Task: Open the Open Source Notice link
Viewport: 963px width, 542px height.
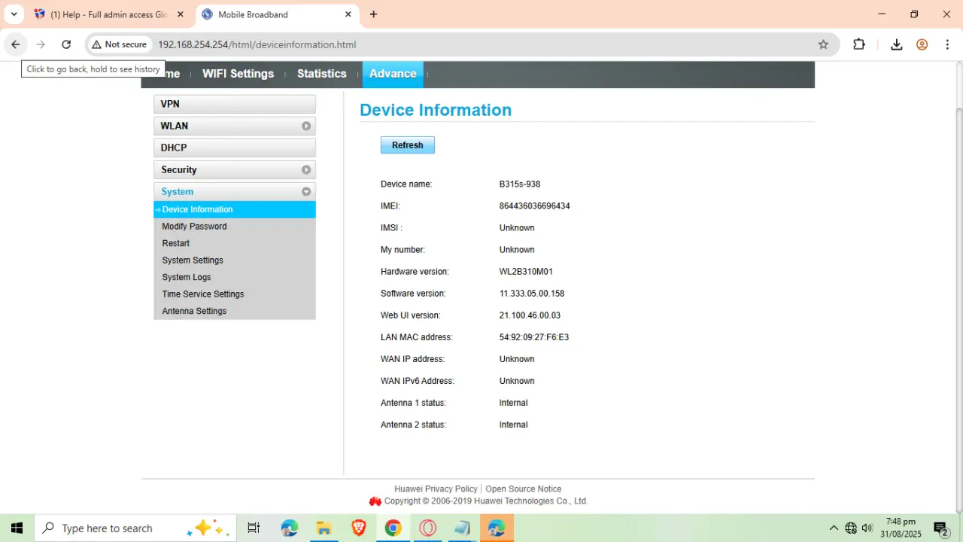Action: (524, 489)
